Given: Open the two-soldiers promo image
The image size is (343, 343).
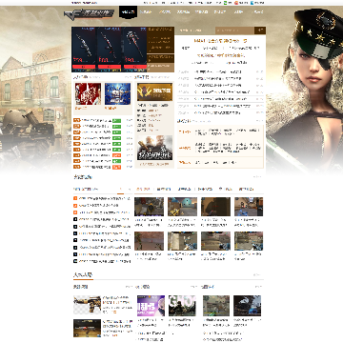Looking at the screenshot, I should pyautogui.click(x=155, y=148).
